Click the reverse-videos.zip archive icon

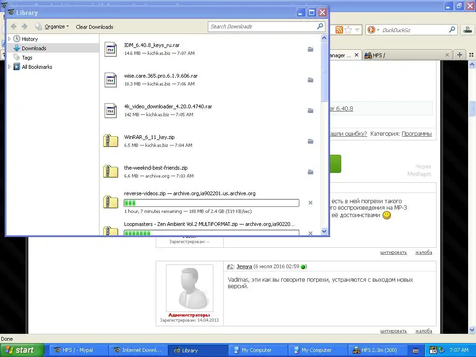point(111,203)
